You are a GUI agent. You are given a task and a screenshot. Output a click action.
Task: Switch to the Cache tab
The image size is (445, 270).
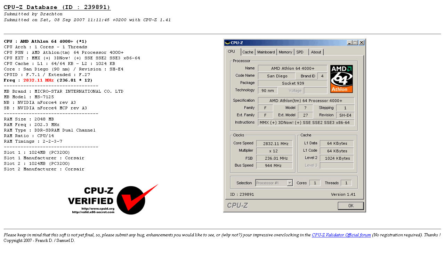248,52
